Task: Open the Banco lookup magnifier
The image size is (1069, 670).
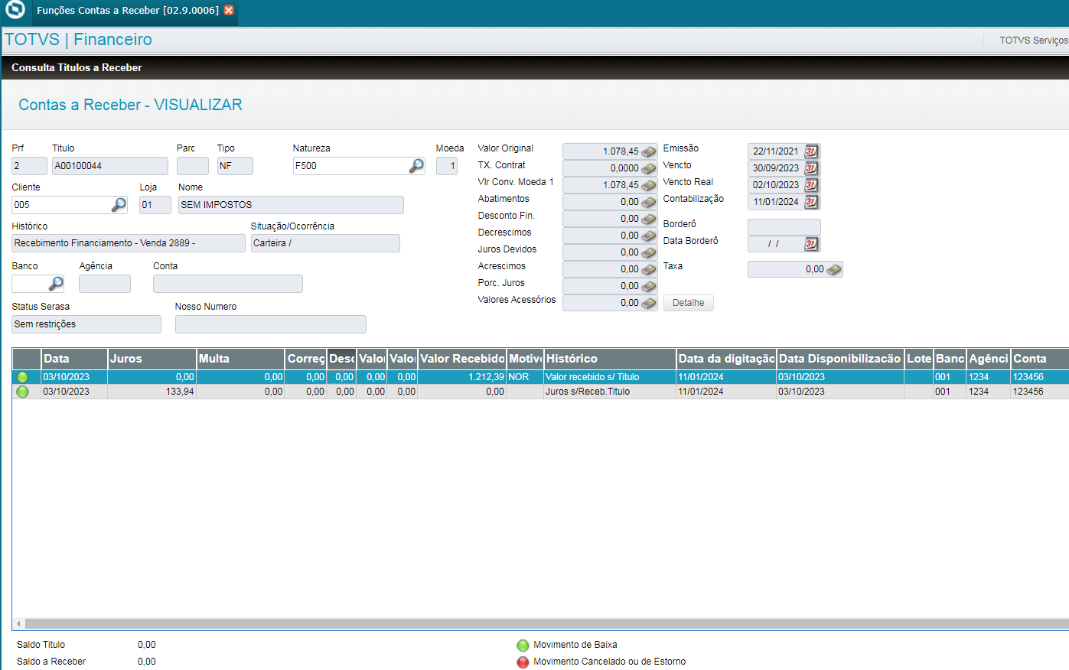Action: tap(56, 284)
